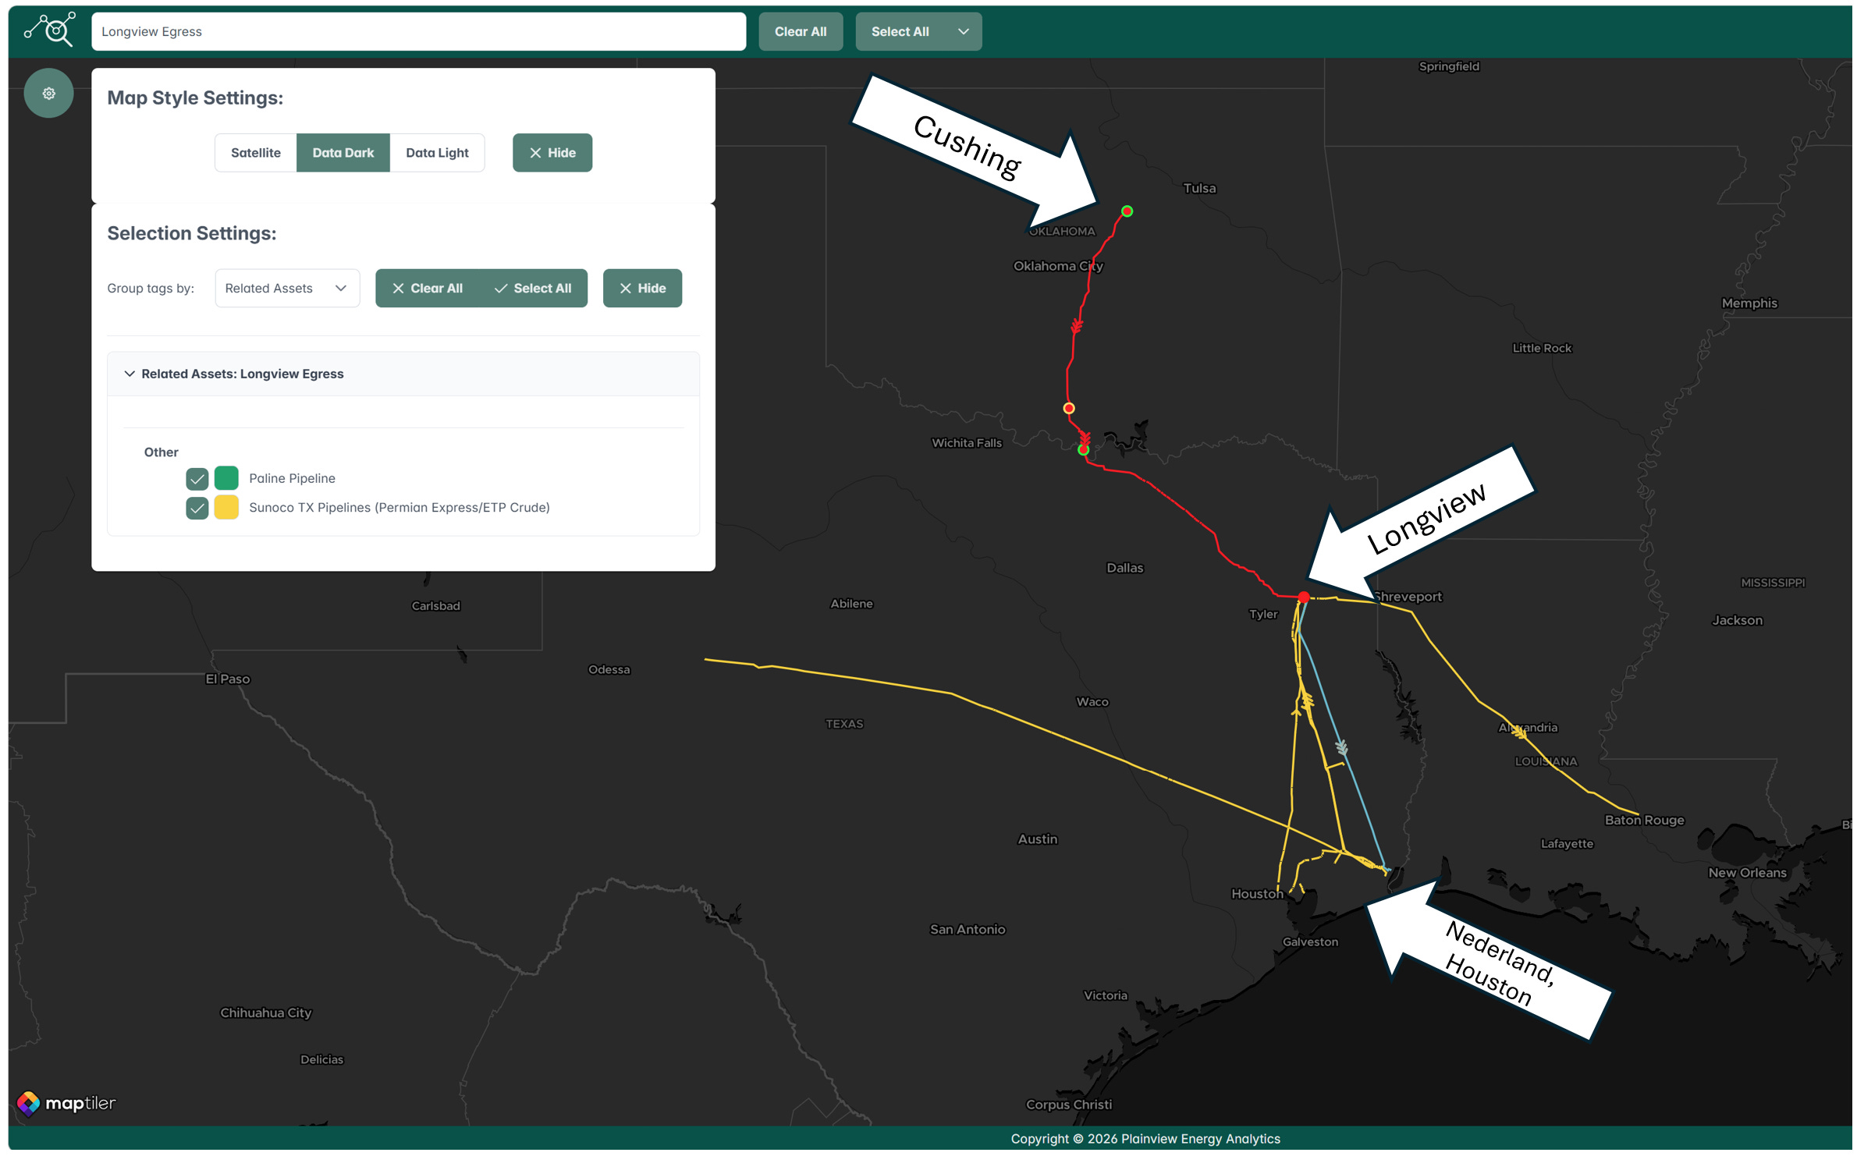
Task: Click the gear settings icon button
Action: coord(48,94)
